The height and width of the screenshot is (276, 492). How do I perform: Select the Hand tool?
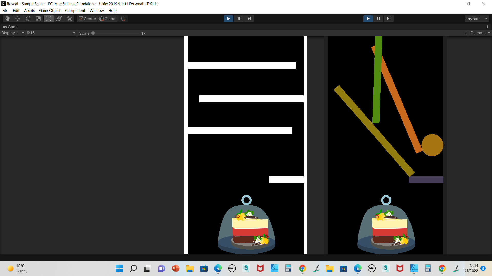[x=7, y=18]
